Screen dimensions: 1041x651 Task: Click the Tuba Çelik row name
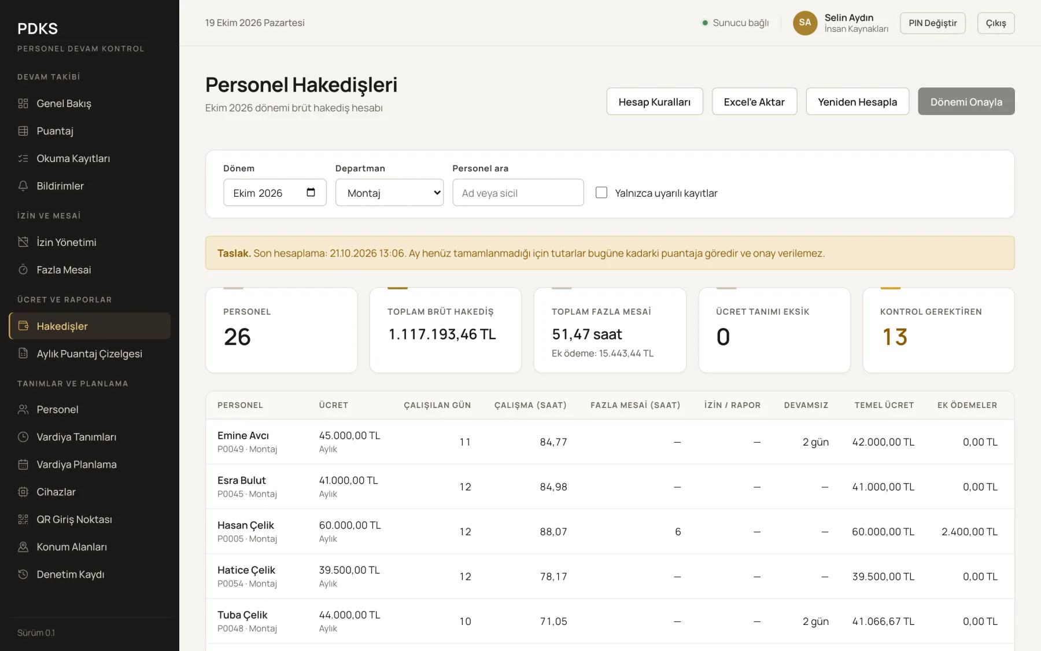click(x=242, y=615)
